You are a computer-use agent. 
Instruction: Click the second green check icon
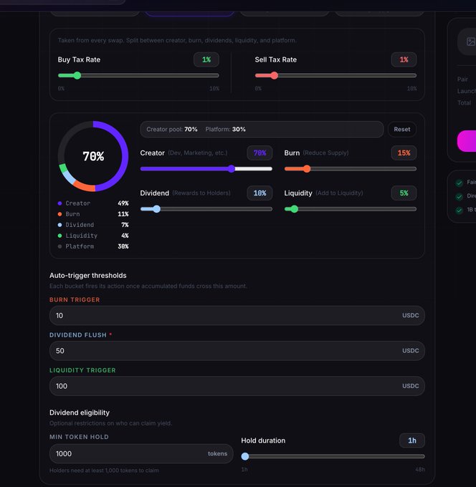(x=460, y=197)
